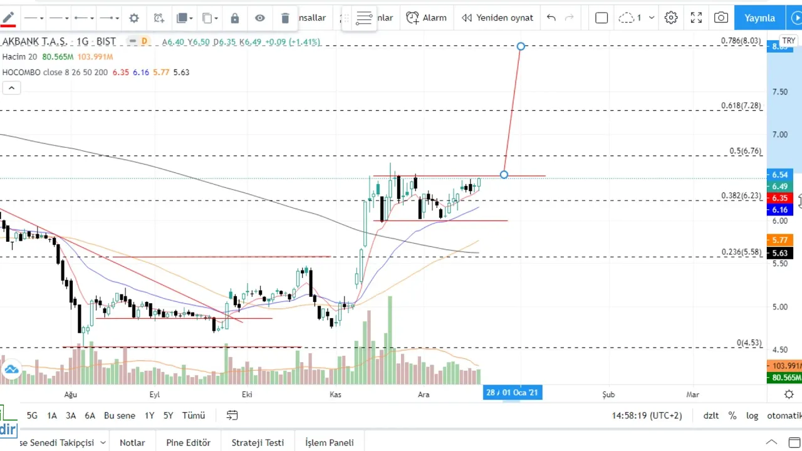Delete the drawing with trash icon
The width and height of the screenshot is (802, 451).
(x=285, y=18)
